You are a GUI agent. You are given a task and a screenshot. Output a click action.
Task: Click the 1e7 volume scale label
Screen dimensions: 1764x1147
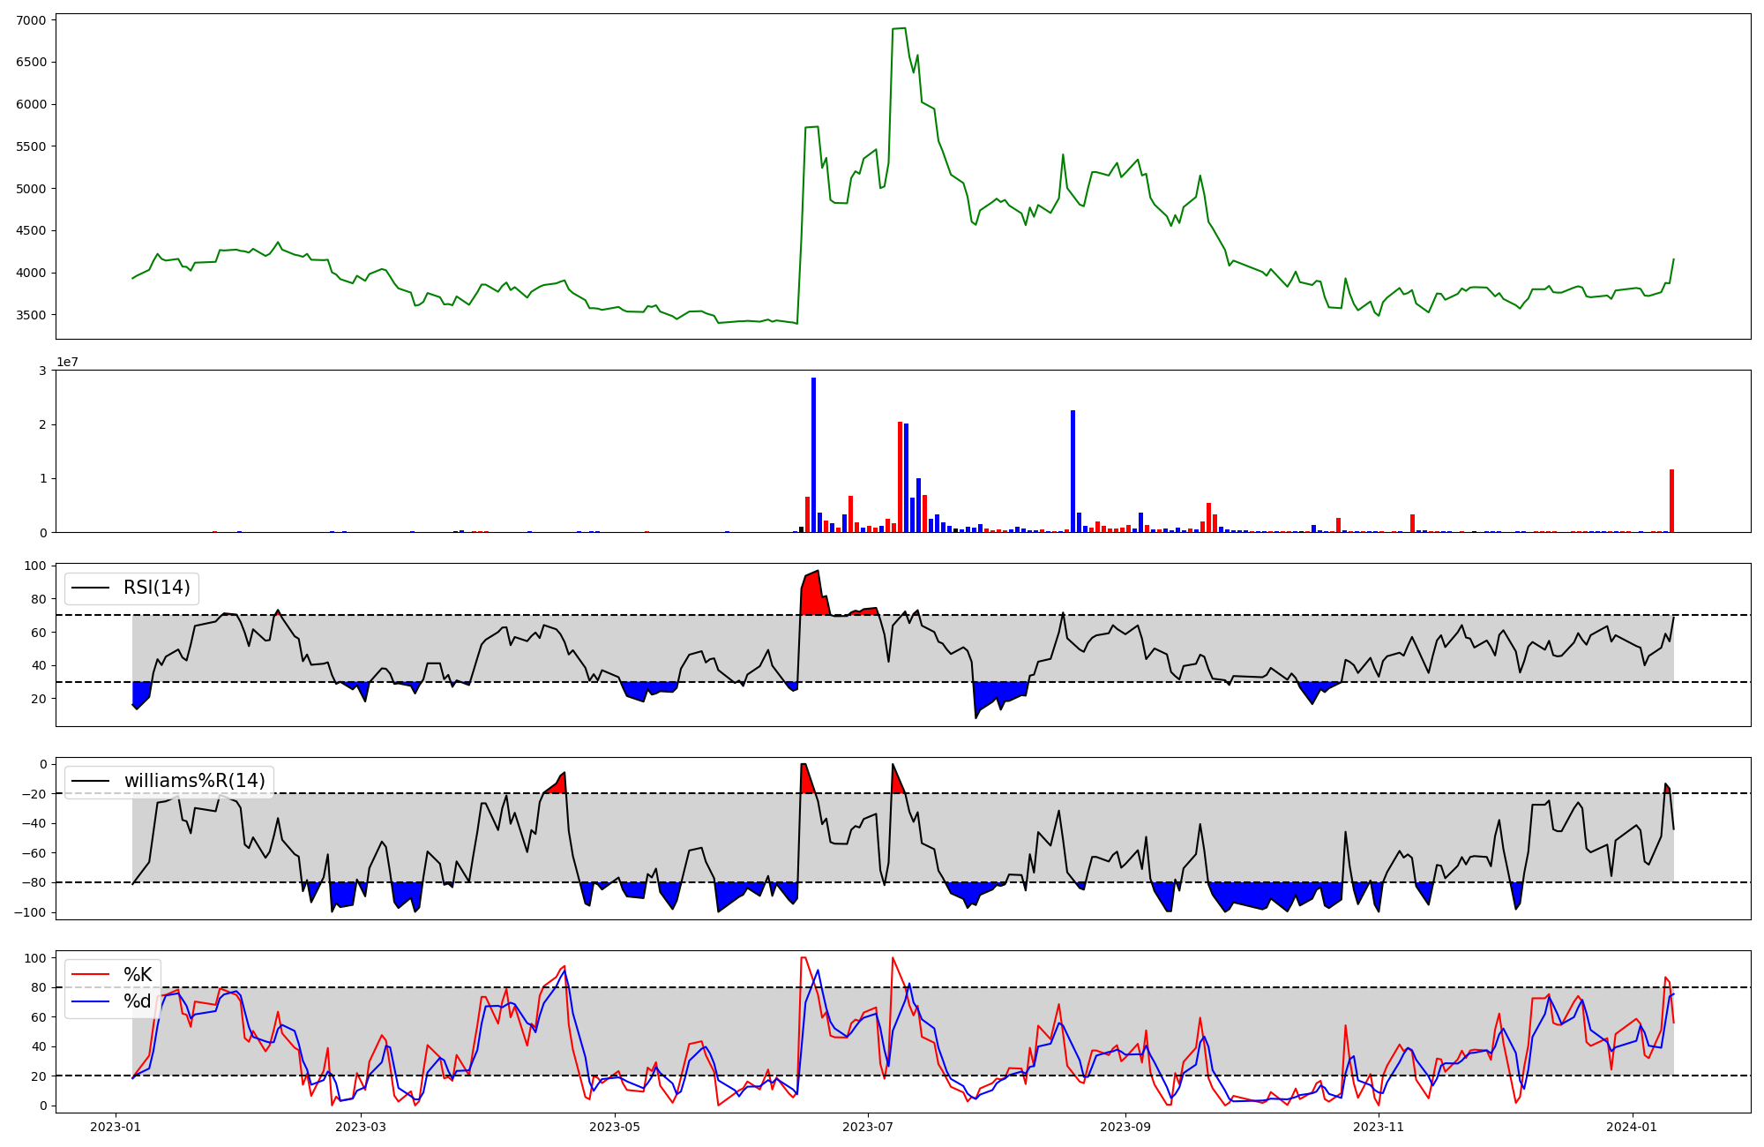68,363
